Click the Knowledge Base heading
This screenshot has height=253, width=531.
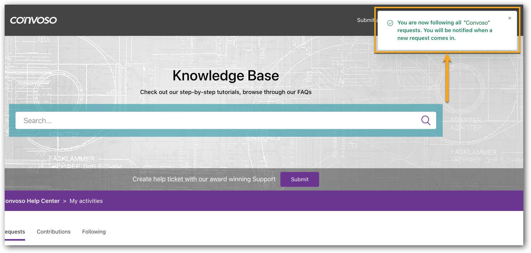tap(226, 75)
